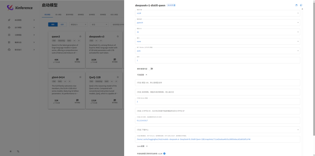Click the translate language icon at sidebar bottom
This screenshot has height=156, width=315.
pyautogui.click(x=18, y=151)
